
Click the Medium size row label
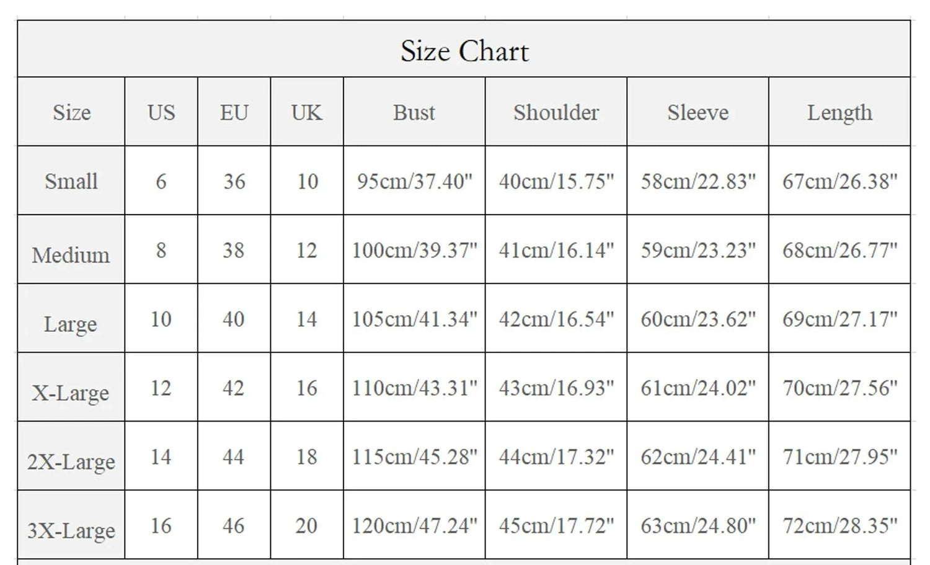71,255
